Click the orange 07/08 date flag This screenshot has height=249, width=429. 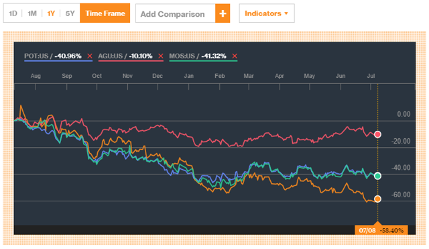381,230
